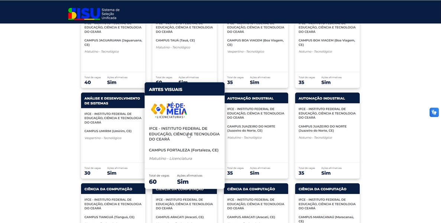
Task: Click the Matutino - Licenciatura shift label
Action: pyautogui.click(x=171, y=158)
